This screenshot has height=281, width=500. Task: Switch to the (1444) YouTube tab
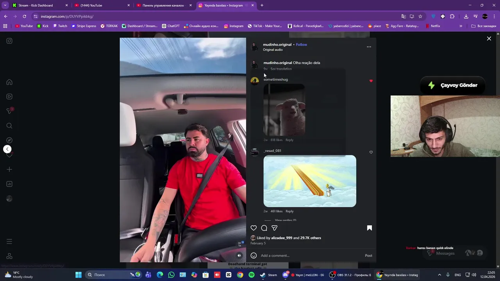102,5
